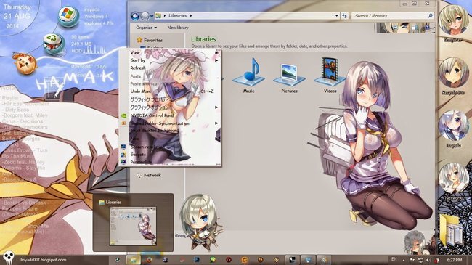Go back with the Explorer Back arrow
The width and height of the screenshot is (472, 265).
coord(135,16)
